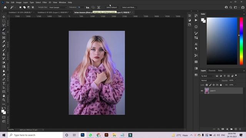The width and height of the screenshot is (246, 138).
Task: Click the Home icon in options bar
Action: point(5,7)
